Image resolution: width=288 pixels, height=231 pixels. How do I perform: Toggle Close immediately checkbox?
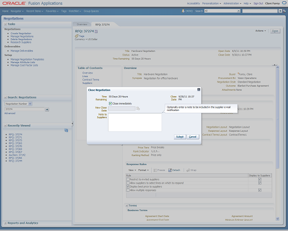pos(110,103)
